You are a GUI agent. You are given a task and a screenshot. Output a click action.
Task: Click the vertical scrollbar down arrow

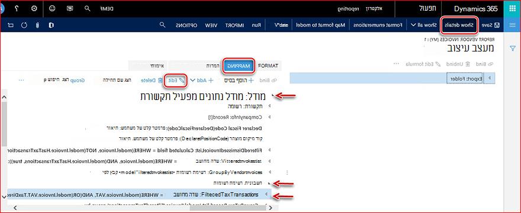click(4, 197)
